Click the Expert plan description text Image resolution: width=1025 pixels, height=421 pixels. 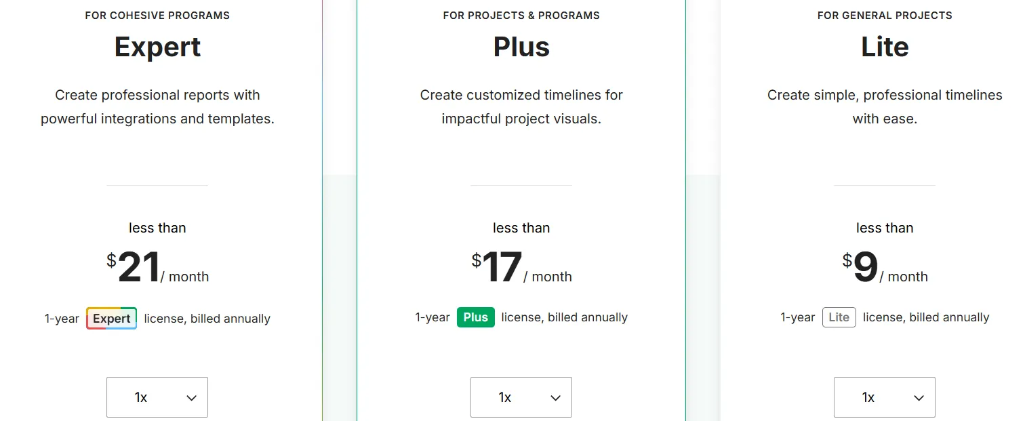click(157, 106)
